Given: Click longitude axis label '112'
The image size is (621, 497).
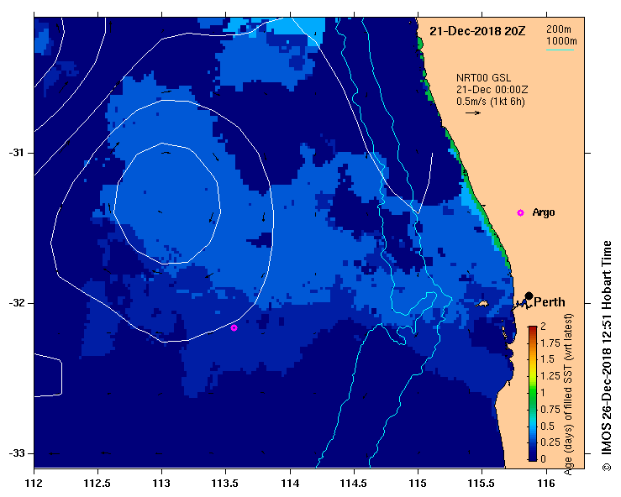Looking at the screenshot, I should [x=34, y=484].
